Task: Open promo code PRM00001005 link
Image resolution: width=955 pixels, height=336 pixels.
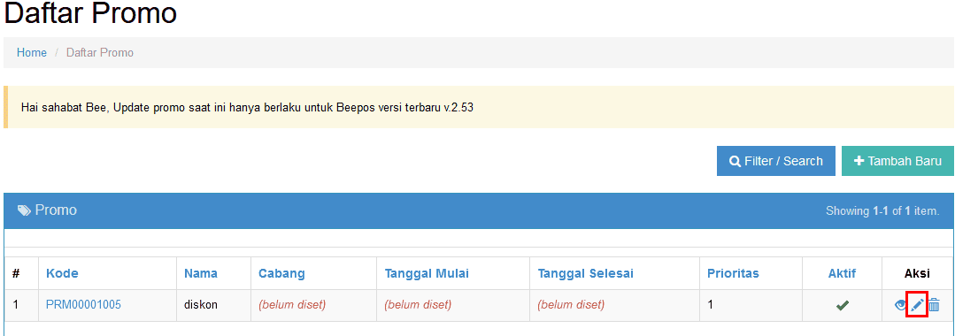Action: tap(83, 305)
